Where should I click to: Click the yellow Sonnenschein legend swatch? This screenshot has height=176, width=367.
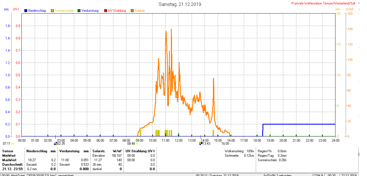tap(52, 11)
